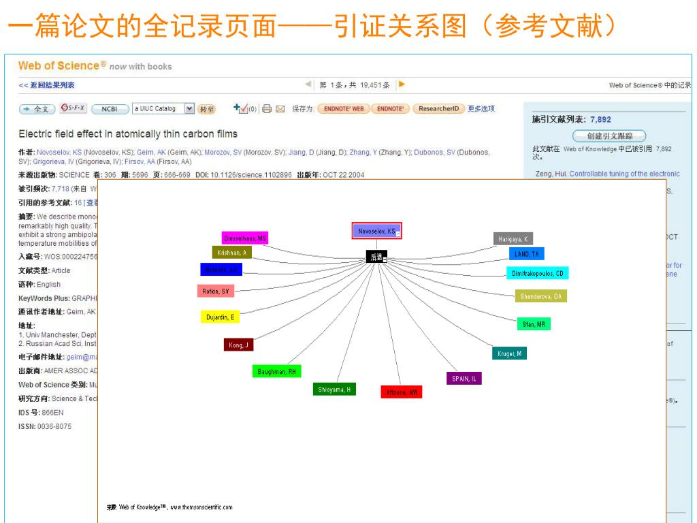Select the Shioyama, H dark green node
The image size is (697, 523).
(x=334, y=389)
